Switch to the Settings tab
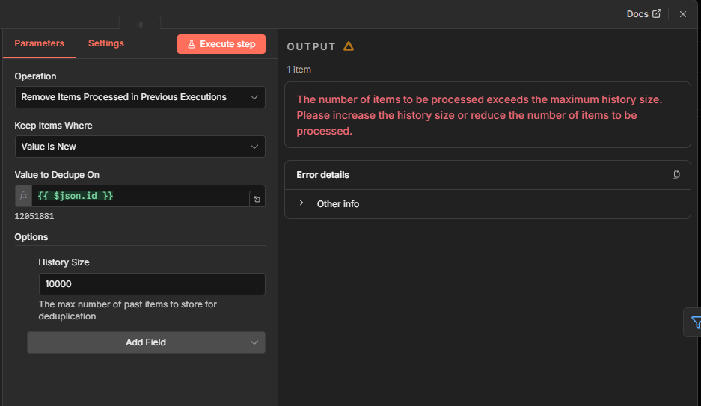 106,43
